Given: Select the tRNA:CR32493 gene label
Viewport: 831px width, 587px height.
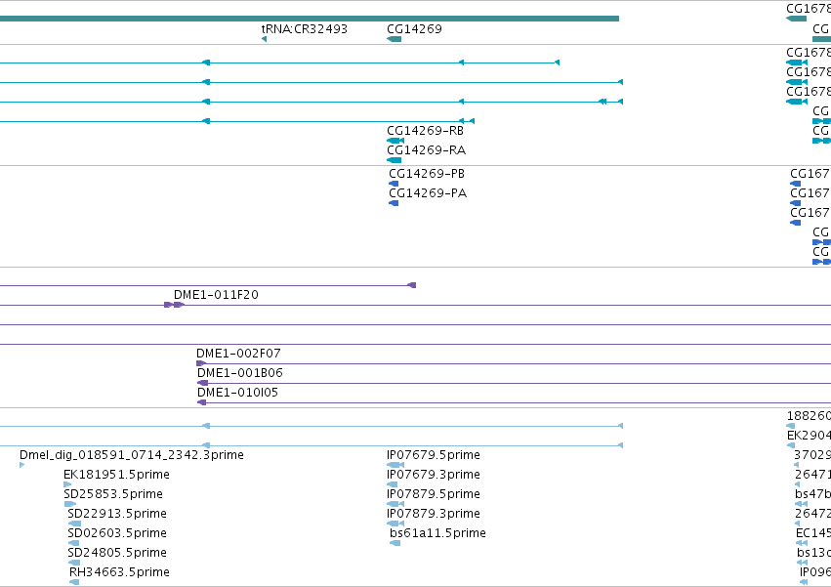Looking at the screenshot, I should coord(305,28).
